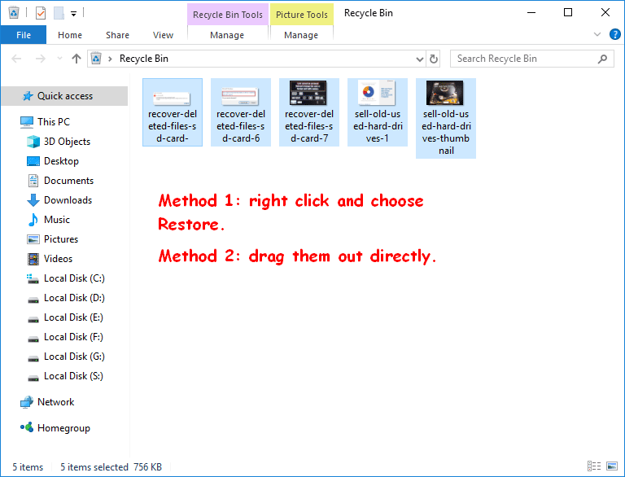The image size is (625, 477).
Task: Click 5 items selected 756 KB status
Action: coord(111,467)
